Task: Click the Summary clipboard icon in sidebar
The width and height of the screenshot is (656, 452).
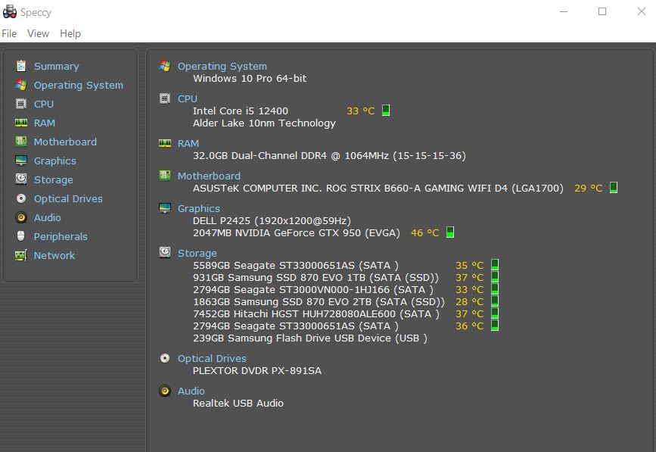Action: click(x=21, y=66)
